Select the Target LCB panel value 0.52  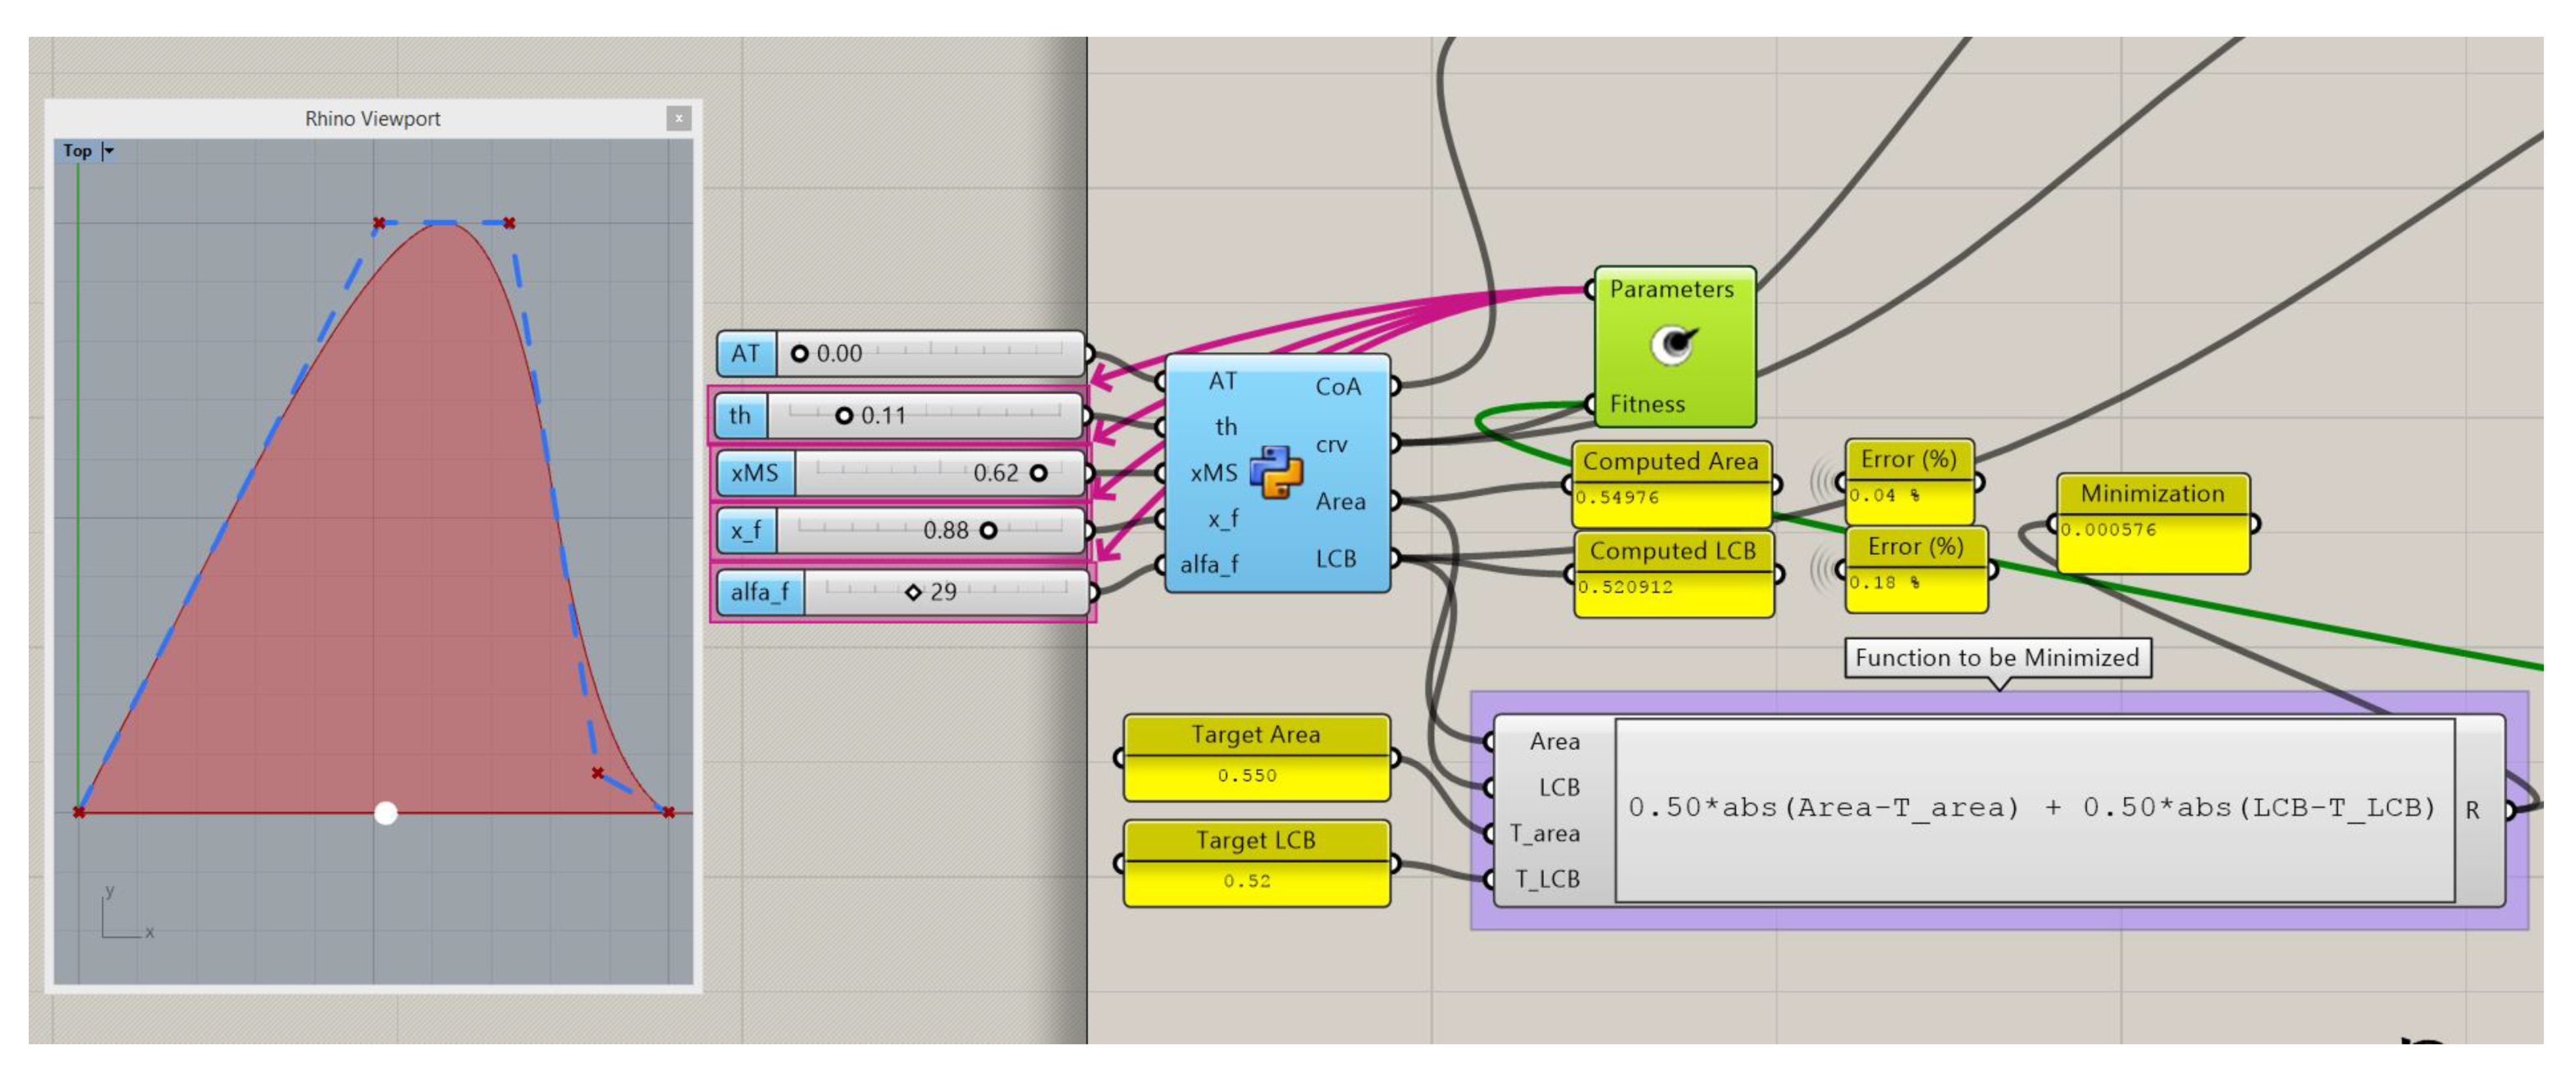click(1247, 881)
